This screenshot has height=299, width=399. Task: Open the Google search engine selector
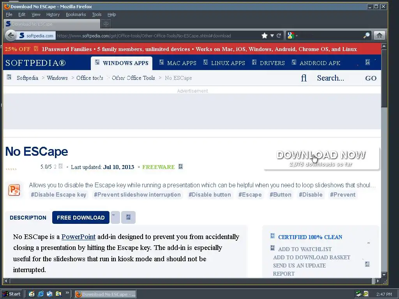(x=292, y=35)
